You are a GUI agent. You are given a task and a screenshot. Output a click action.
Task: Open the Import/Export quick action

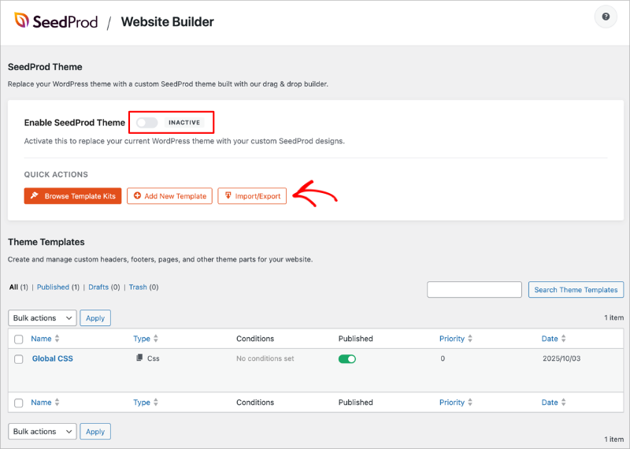252,196
